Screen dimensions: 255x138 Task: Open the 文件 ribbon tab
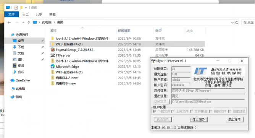(x=11, y=15)
